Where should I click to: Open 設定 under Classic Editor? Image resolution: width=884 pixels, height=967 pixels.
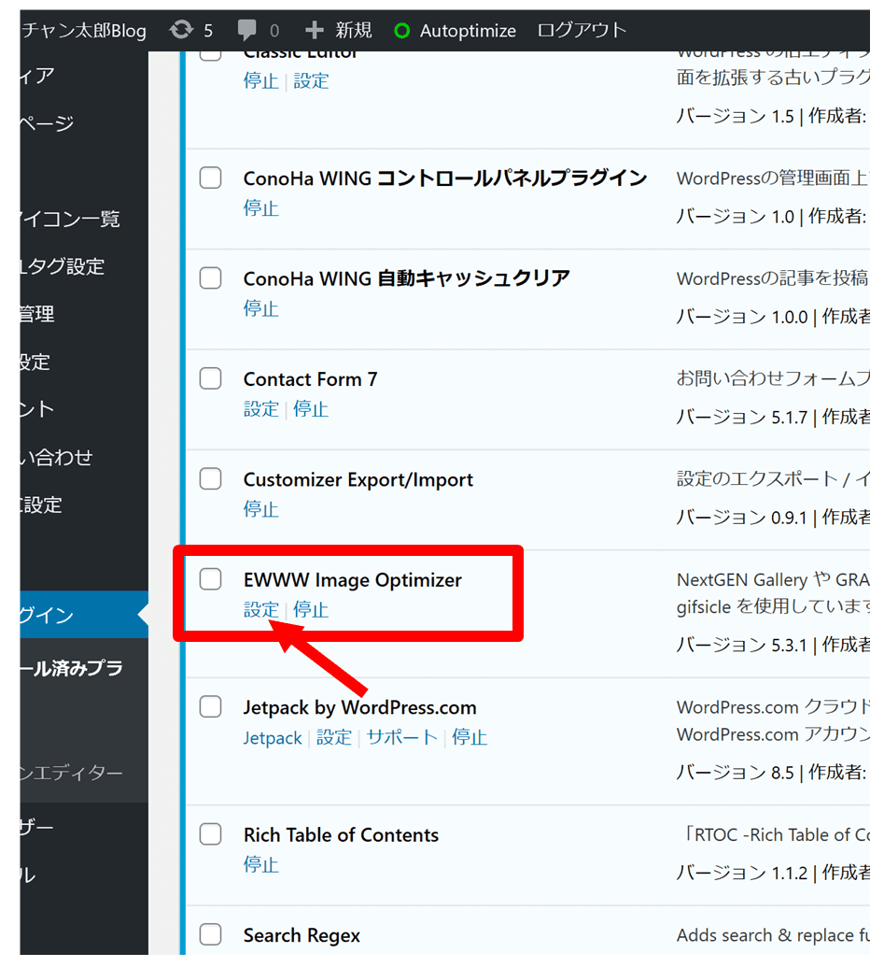point(311,80)
